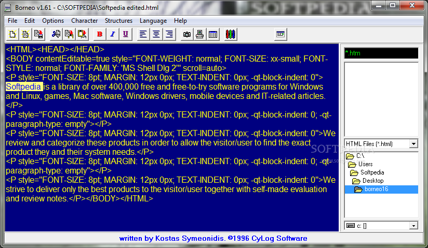Viewport: 428px width, 248px height.
Task: Click the Borneo application icon in title bar
Action: click(8, 8)
